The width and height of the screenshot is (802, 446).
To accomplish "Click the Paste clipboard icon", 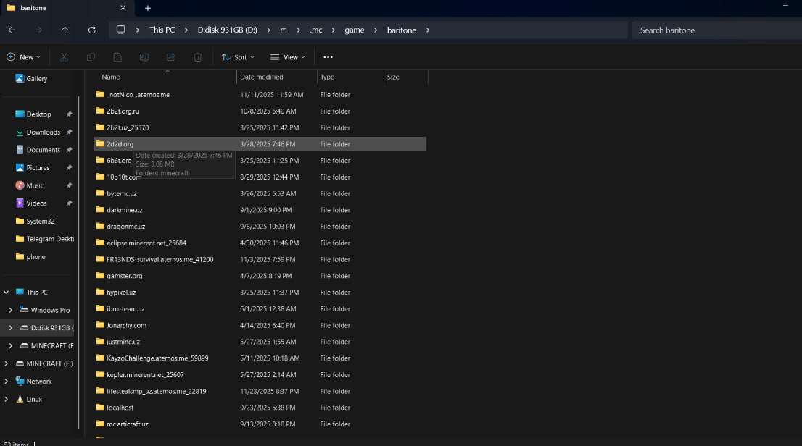I will click(117, 57).
